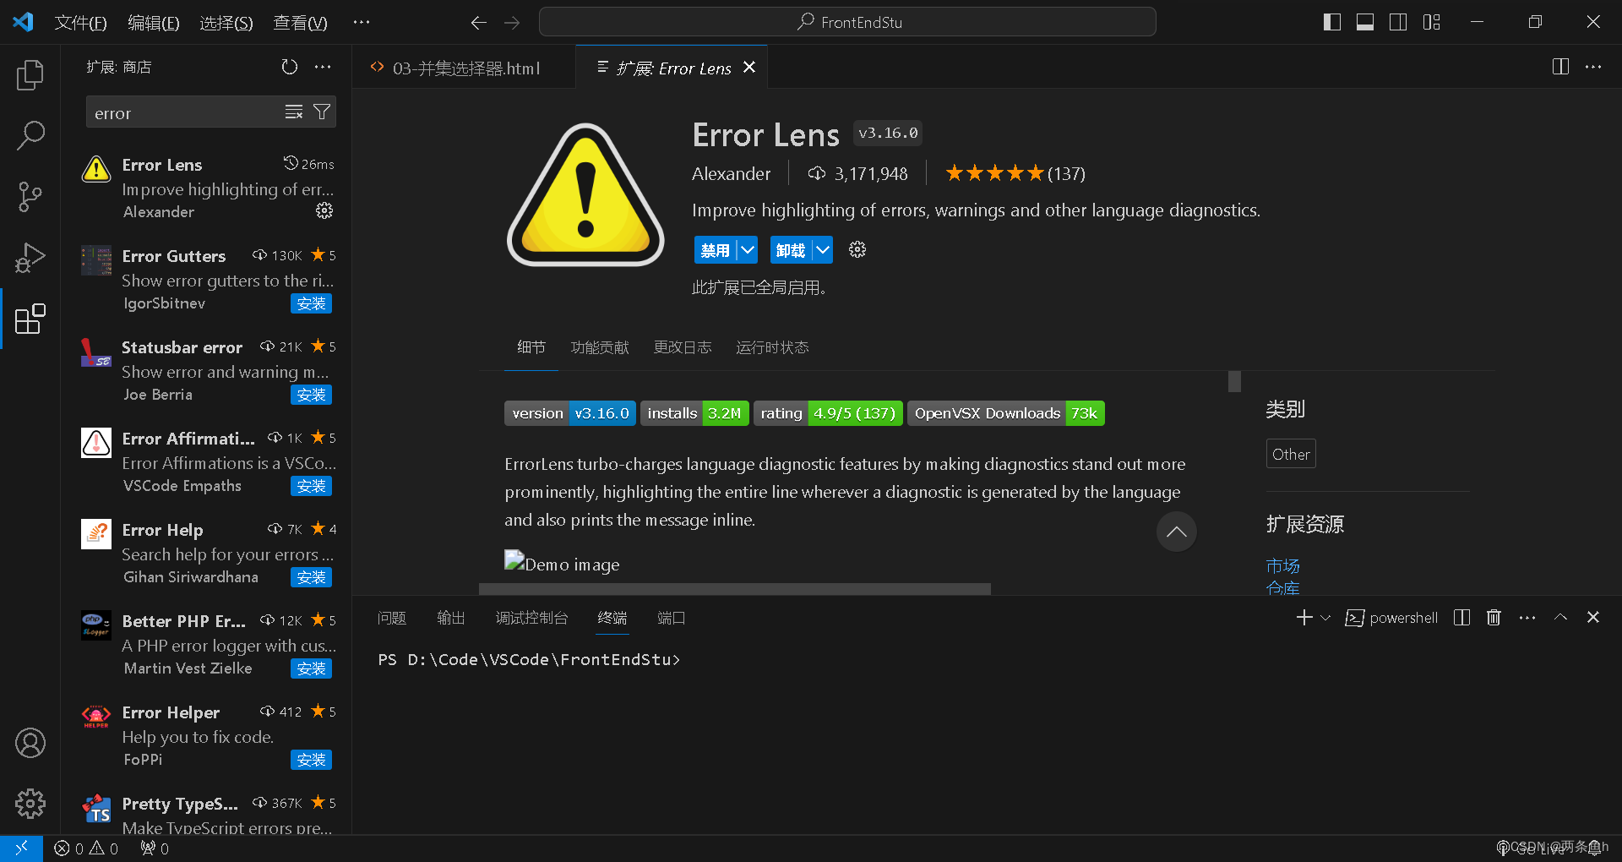
Task: Open the 市场 link in extension resources
Action: 1282,565
